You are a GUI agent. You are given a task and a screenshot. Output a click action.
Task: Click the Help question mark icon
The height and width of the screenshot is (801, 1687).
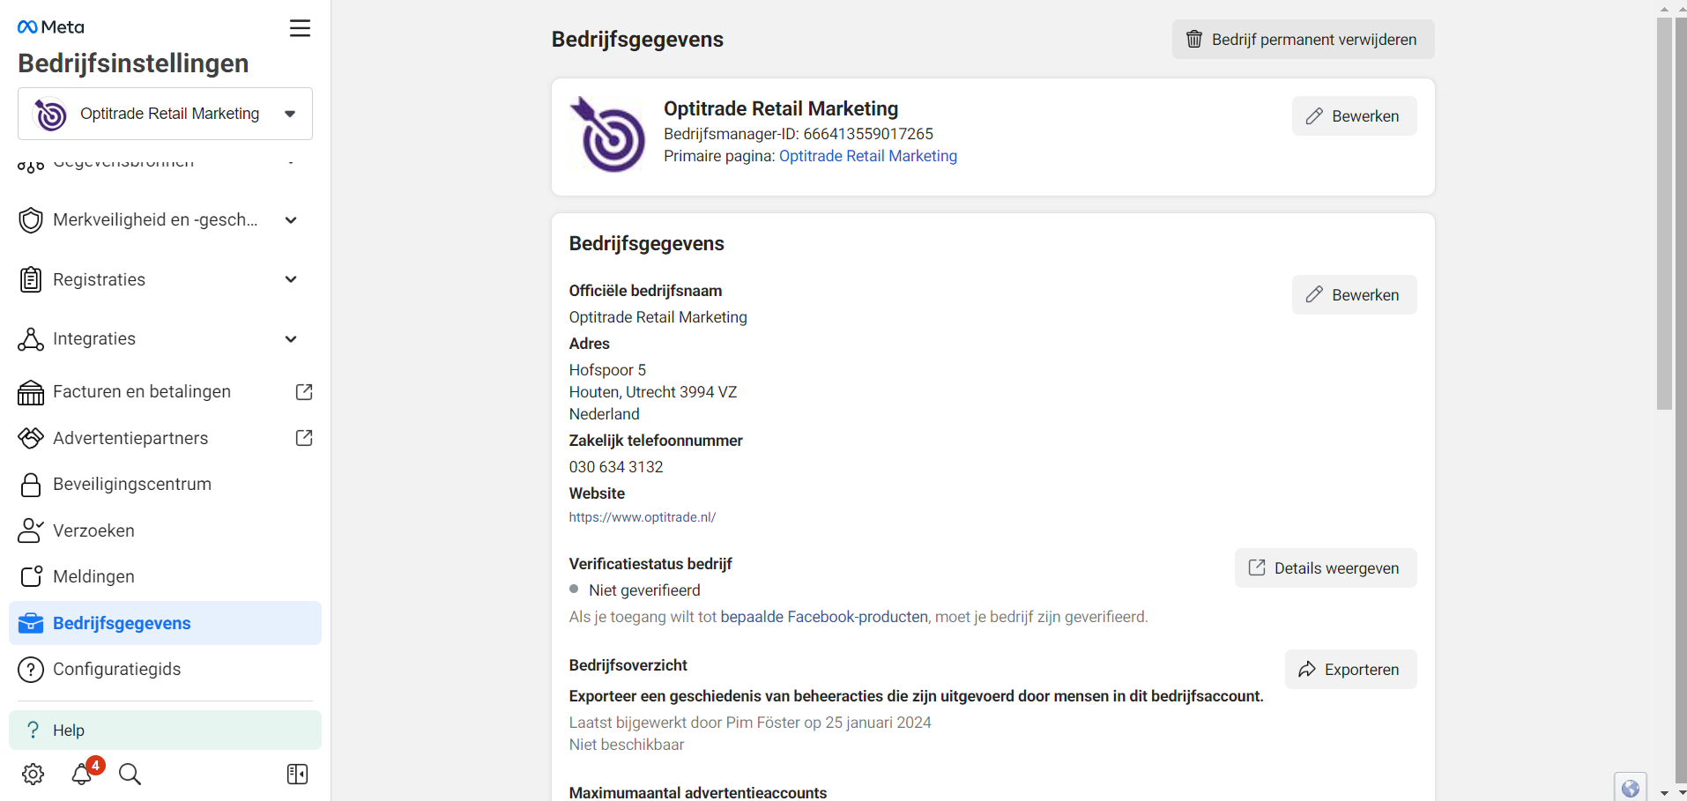click(33, 730)
